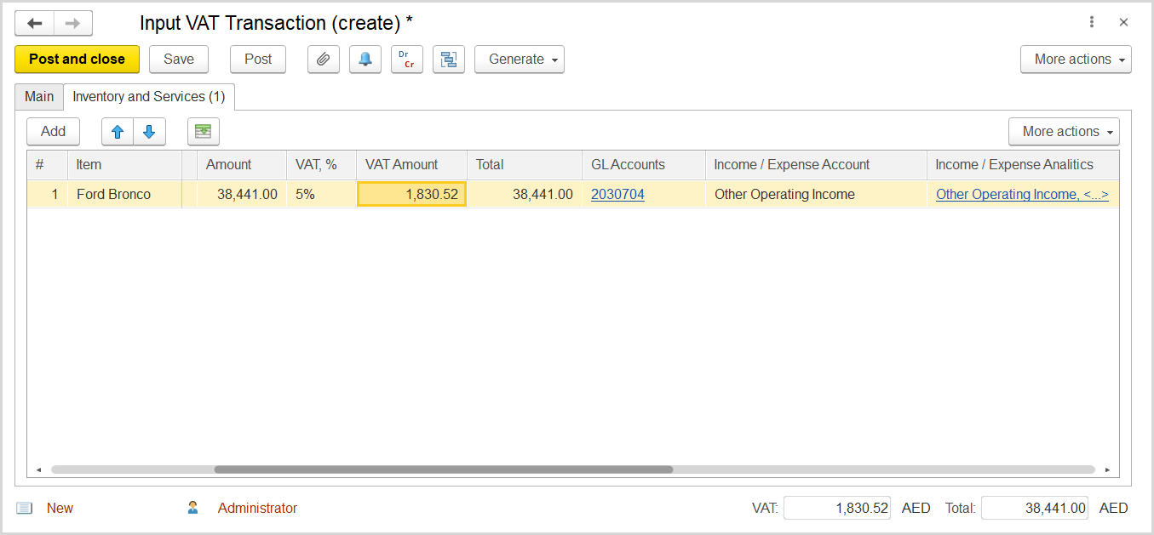1154x535 pixels.
Task: Select Inventory and Services (1) tab
Action: [x=149, y=97]
